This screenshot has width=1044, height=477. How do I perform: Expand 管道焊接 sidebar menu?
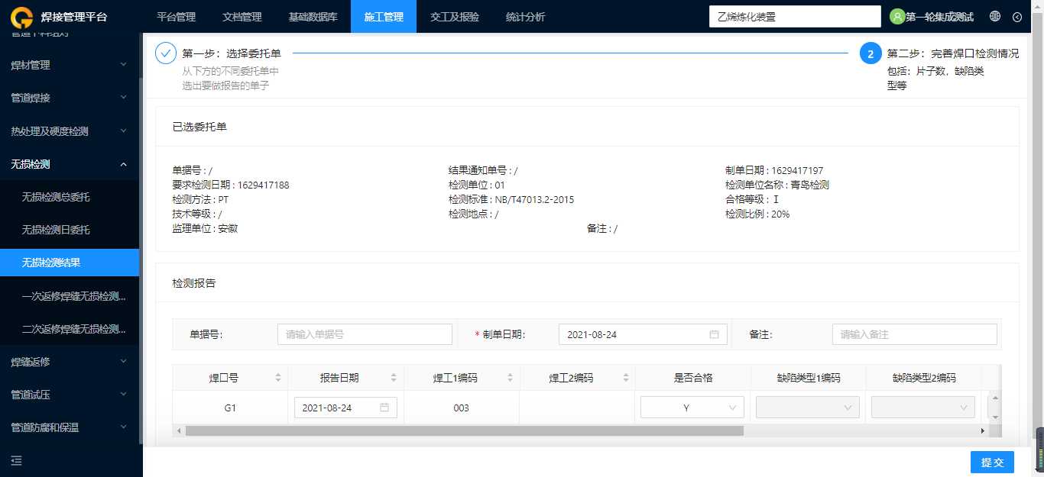[x=70, y=98]
